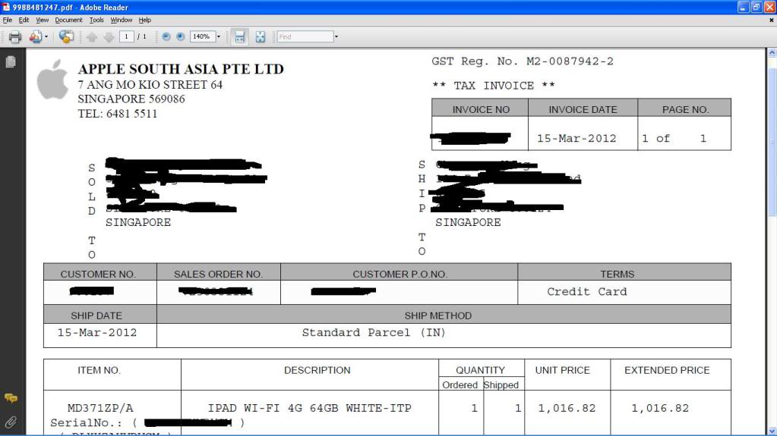Screen dimensions: 777x436
Task: Open the View menu
Action: [x=42, y=20]
